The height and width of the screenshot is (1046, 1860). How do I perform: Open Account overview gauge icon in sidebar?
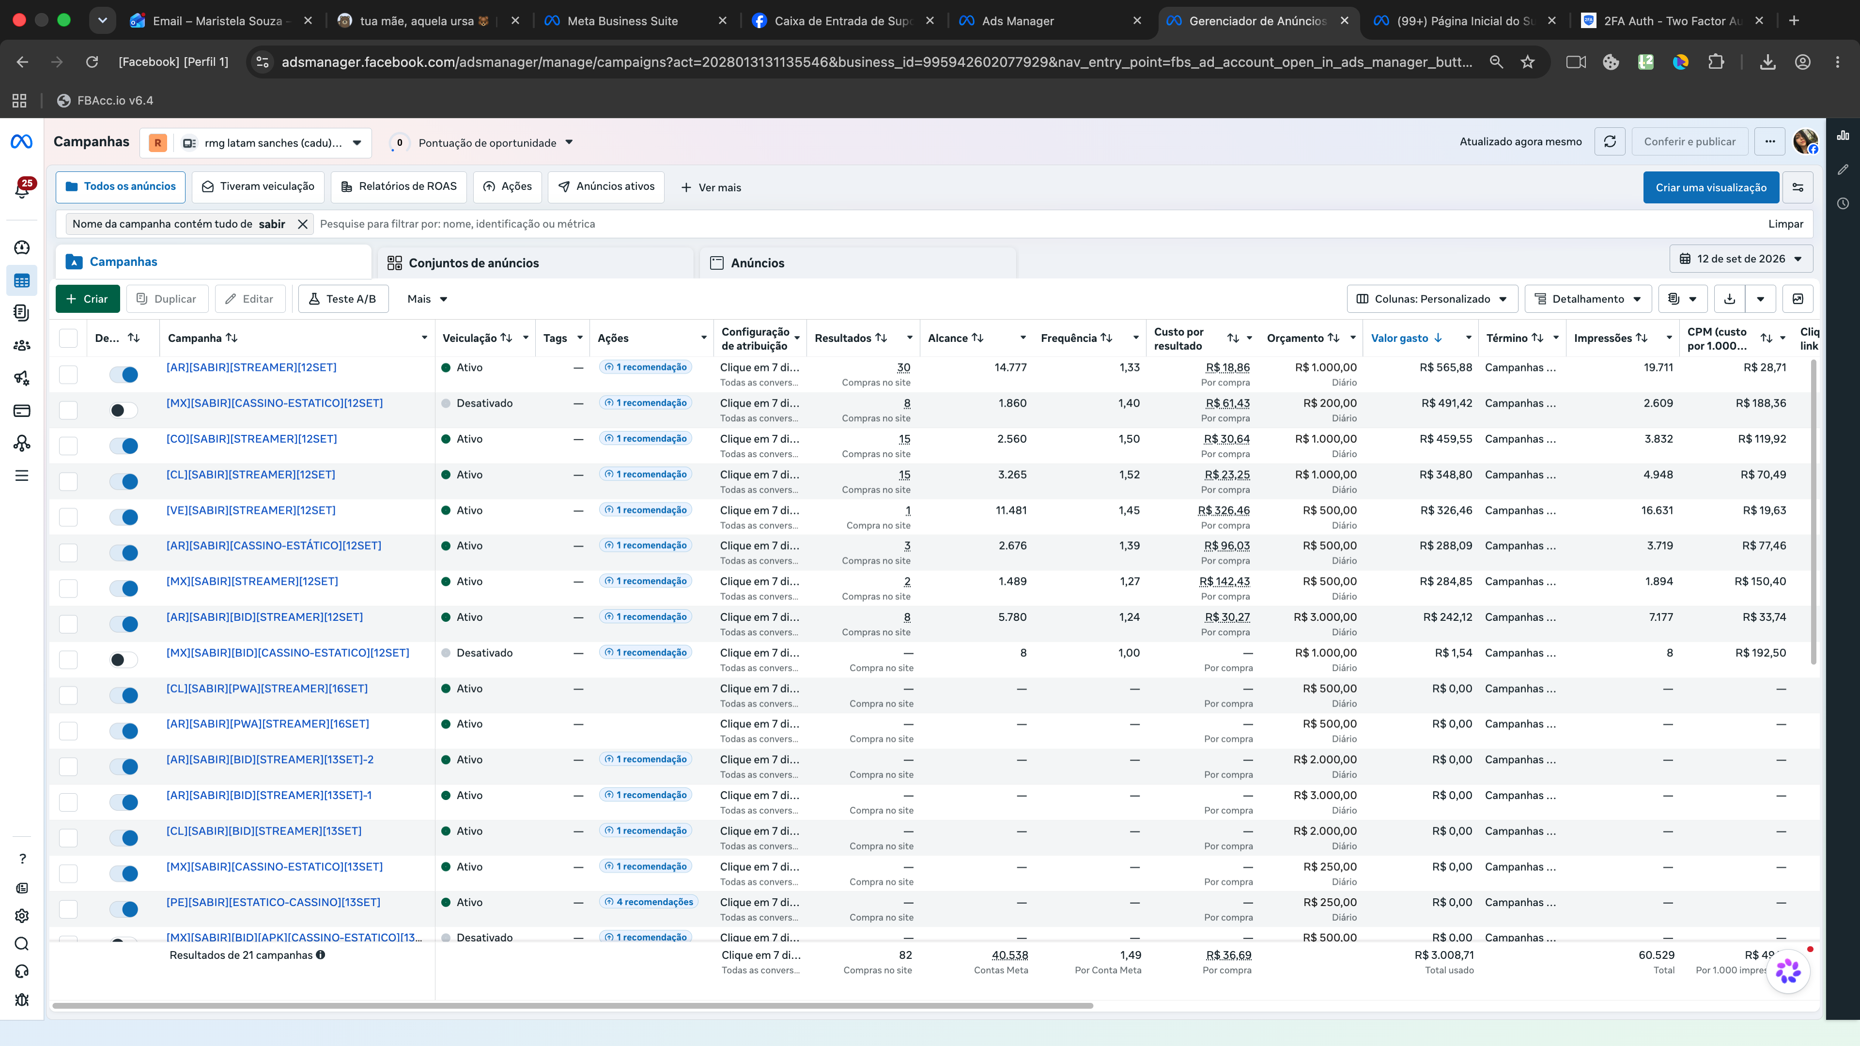(x=22, y=247)
